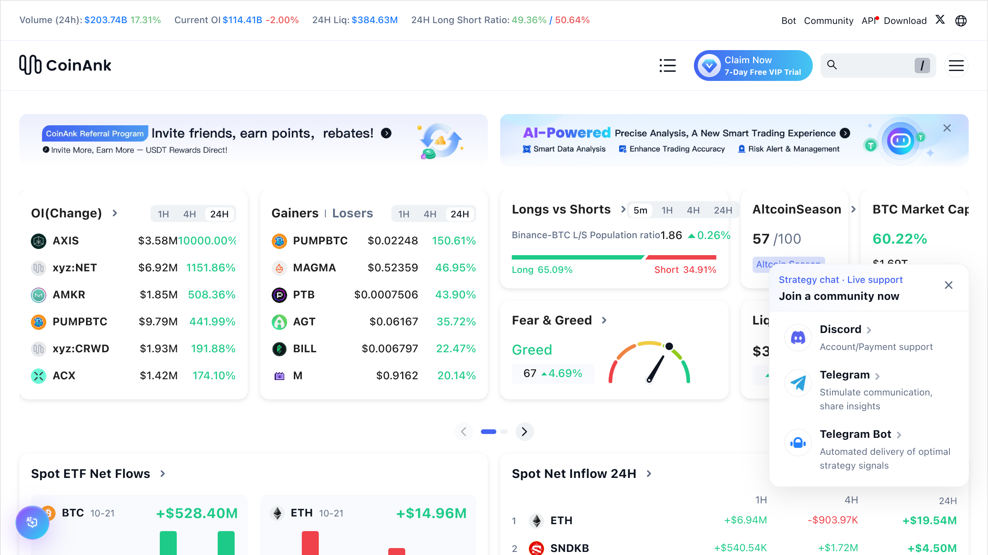
Task: Click inside the search input field
Action: pos(878,66)
